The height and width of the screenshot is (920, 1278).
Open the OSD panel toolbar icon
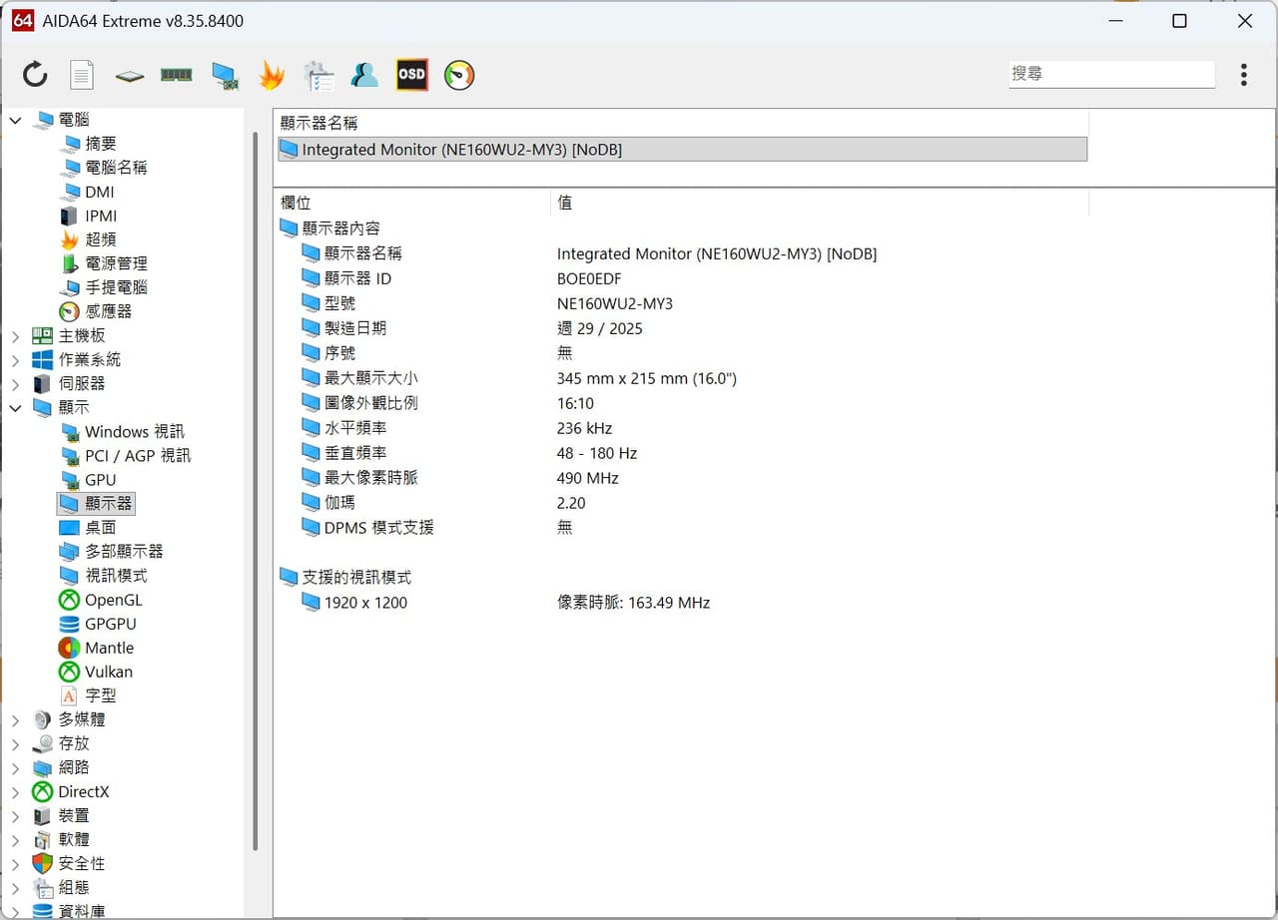coord(411,75)
